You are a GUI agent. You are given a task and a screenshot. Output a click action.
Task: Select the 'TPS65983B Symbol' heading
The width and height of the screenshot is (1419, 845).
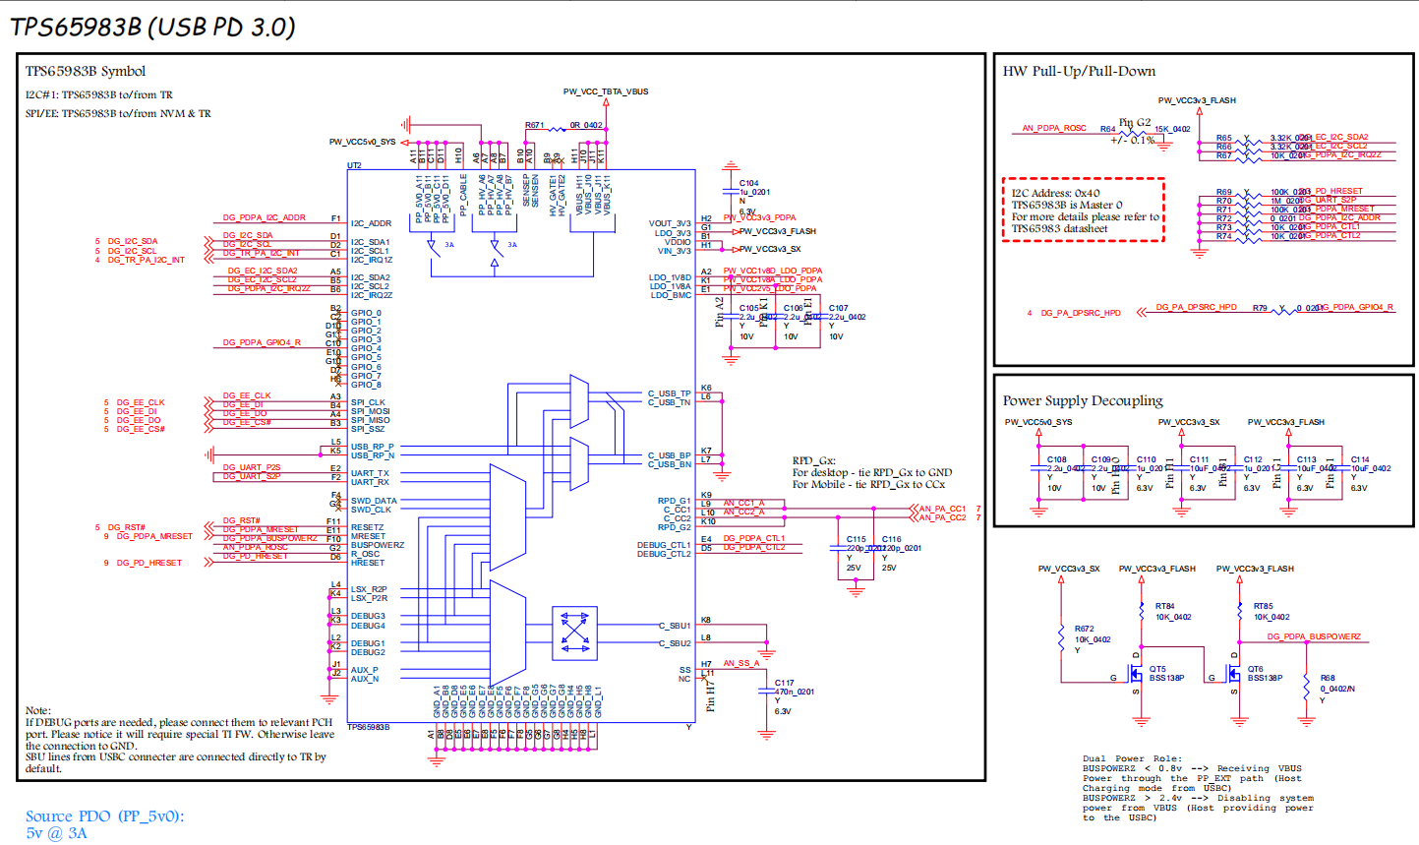86,71
